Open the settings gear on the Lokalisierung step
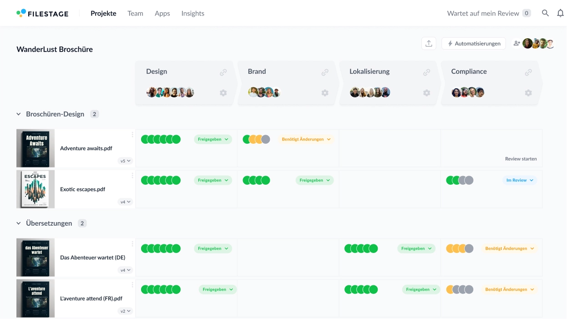This screenshot has height=319, width=567. pyautogui.click(x=426, y=92)
